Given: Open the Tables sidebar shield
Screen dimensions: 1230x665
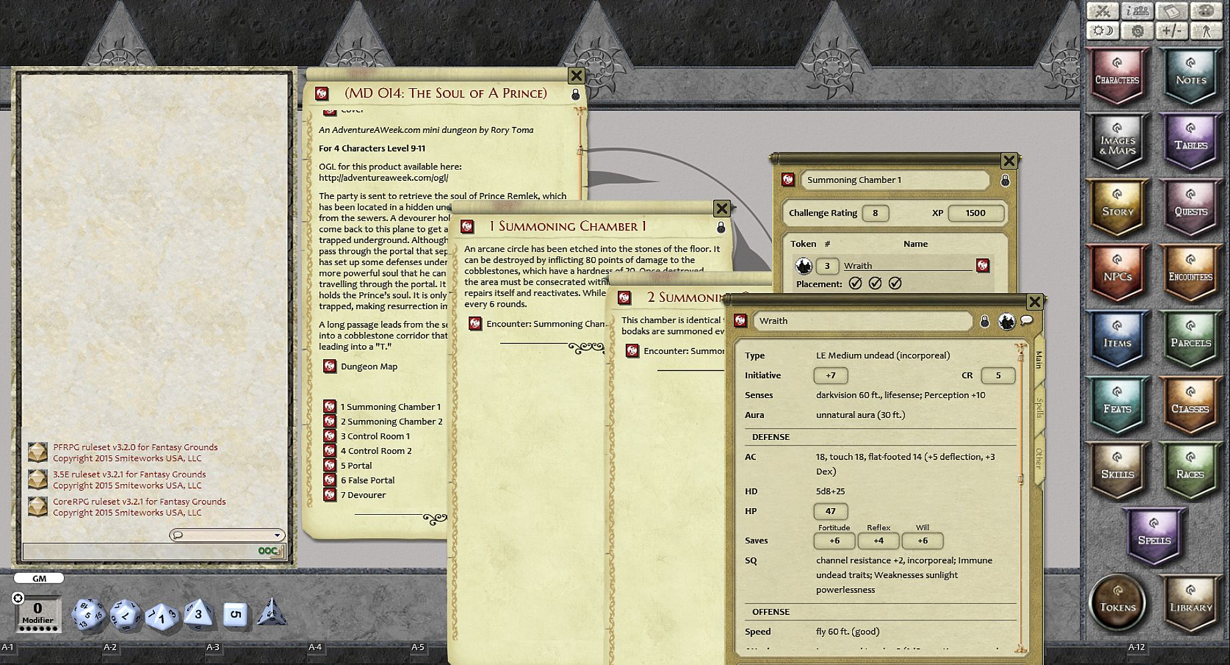Looking at the screenshot, I should tap(1191, 142).
